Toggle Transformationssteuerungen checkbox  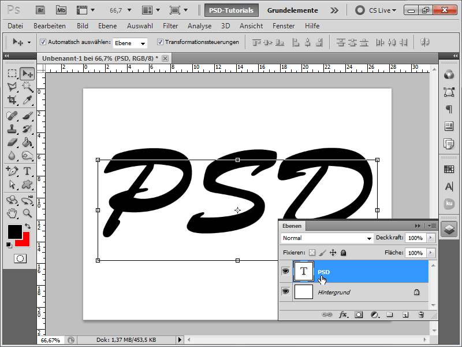(x=160, y=42)
